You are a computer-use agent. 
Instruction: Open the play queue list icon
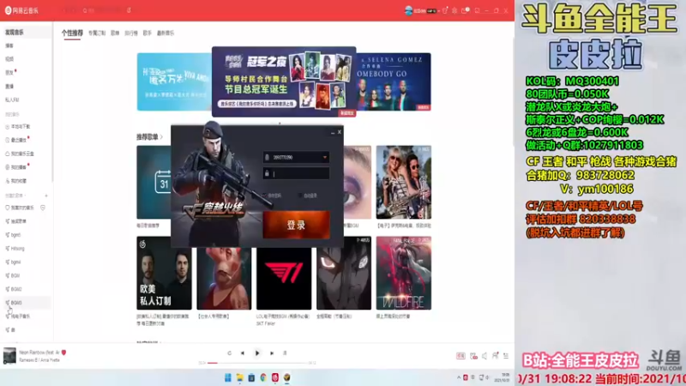tap(506, 356)
